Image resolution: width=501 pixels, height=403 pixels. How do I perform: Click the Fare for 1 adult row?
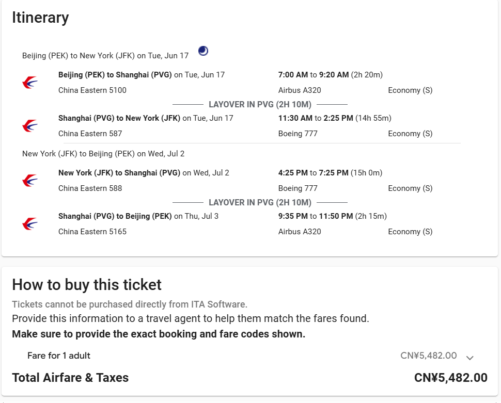click(x=59, y=356)
